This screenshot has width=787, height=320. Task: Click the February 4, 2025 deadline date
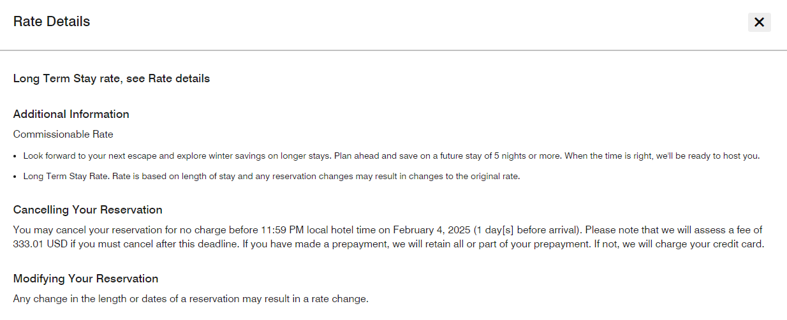pos(432,229)
